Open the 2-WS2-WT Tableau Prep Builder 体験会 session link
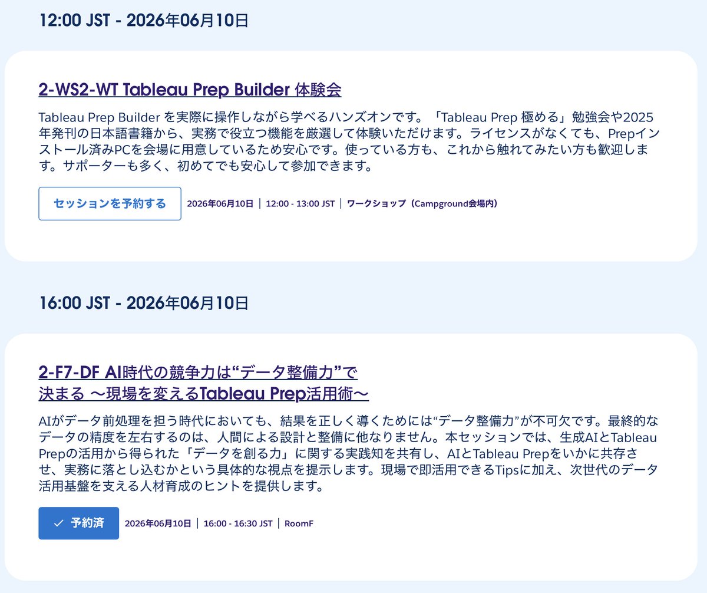The height and width of the screenshot is (593, 707). [x=191, y=90]
